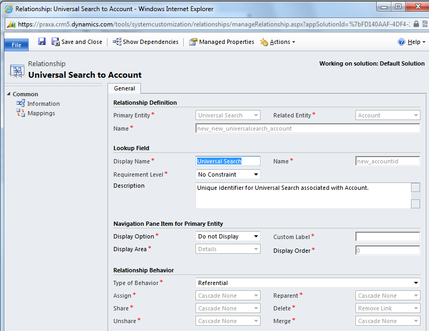Open the Merge behavior dropdown
Viewport: 429px width, 331px height.
click(x=388, y=321)
